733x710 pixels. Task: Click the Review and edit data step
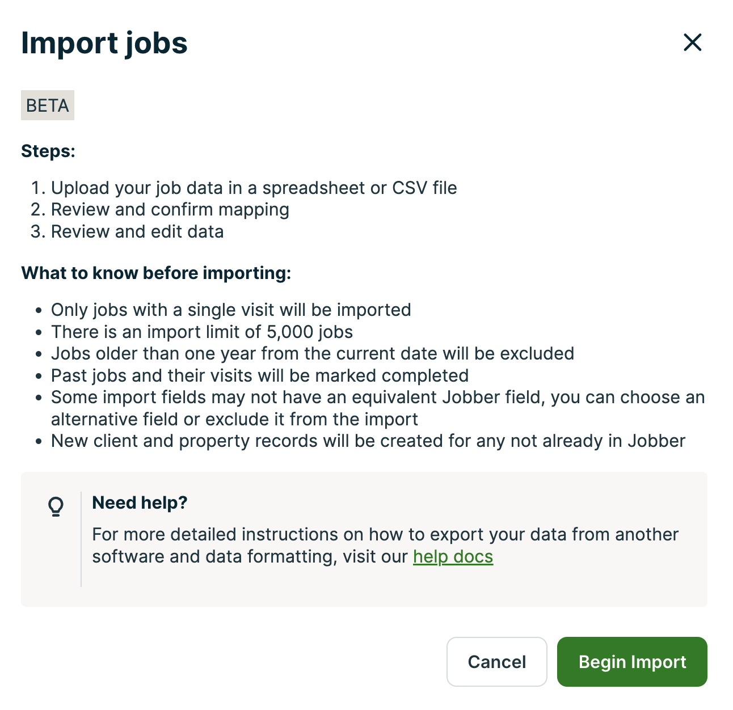[137, 231]
